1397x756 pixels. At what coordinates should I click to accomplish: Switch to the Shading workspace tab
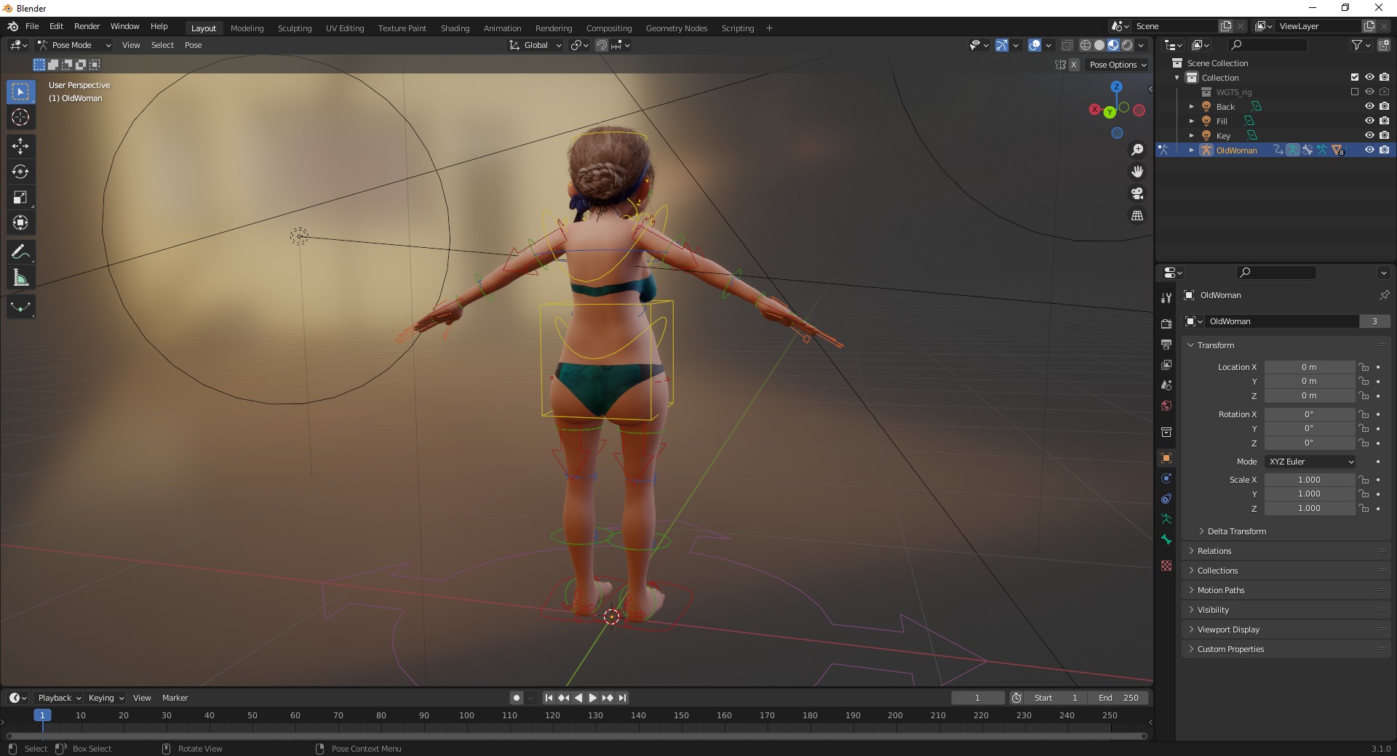(x=455, y=28)
